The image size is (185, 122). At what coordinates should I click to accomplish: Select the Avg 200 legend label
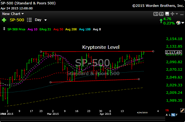pos(71,29)
